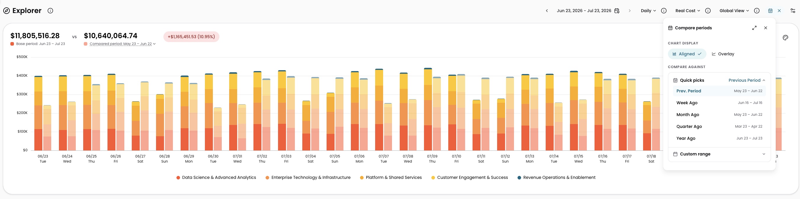This screenshot has width=800, height=199.
Task: Expand the Compare periods panel
Action: pyautogui.click(x=754, y=28)
